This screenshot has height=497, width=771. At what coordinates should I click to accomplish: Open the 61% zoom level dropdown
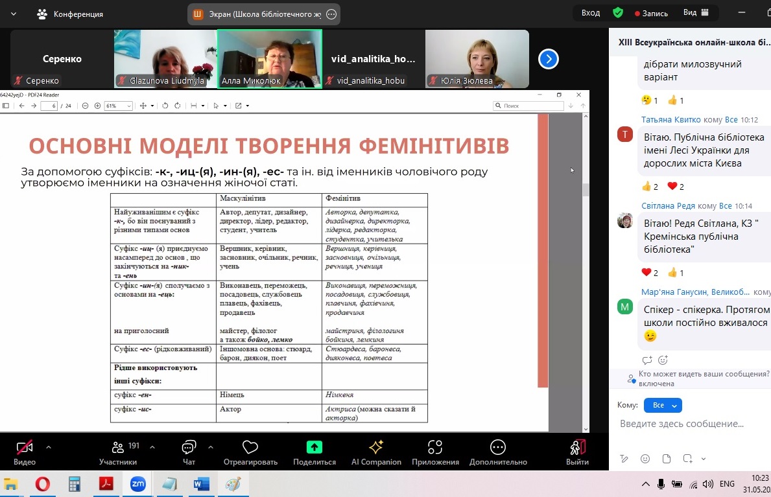(x=119, y=106)
